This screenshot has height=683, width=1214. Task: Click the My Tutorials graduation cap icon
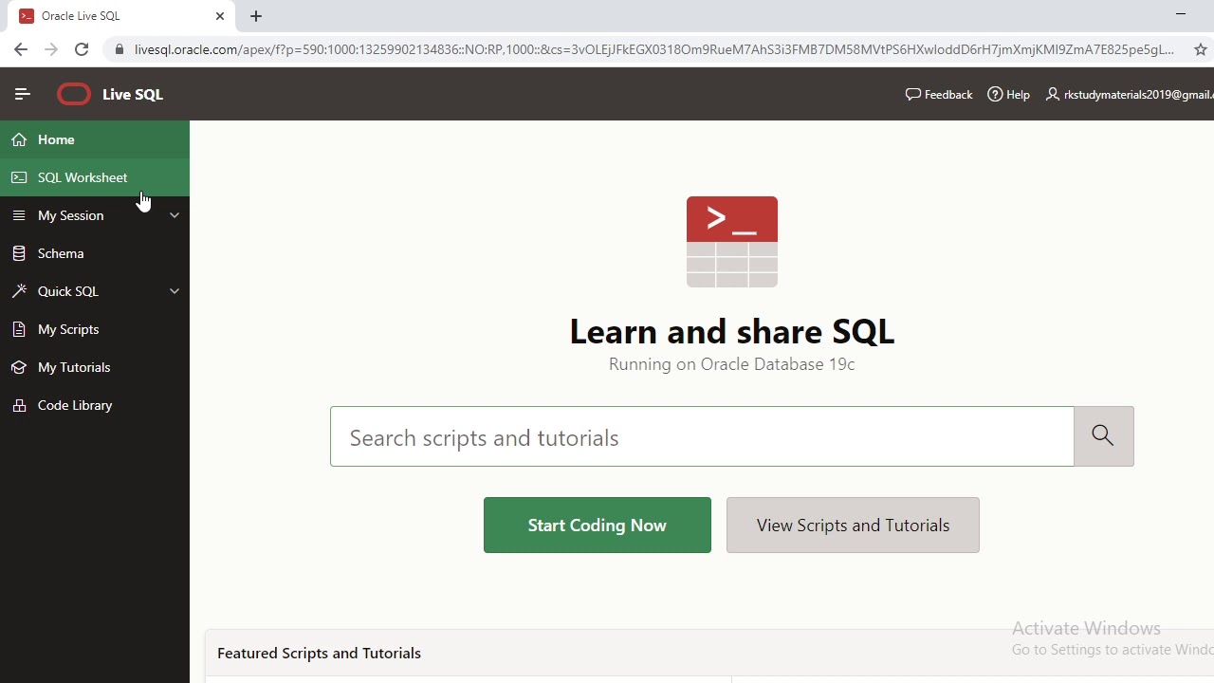[19, 367]
